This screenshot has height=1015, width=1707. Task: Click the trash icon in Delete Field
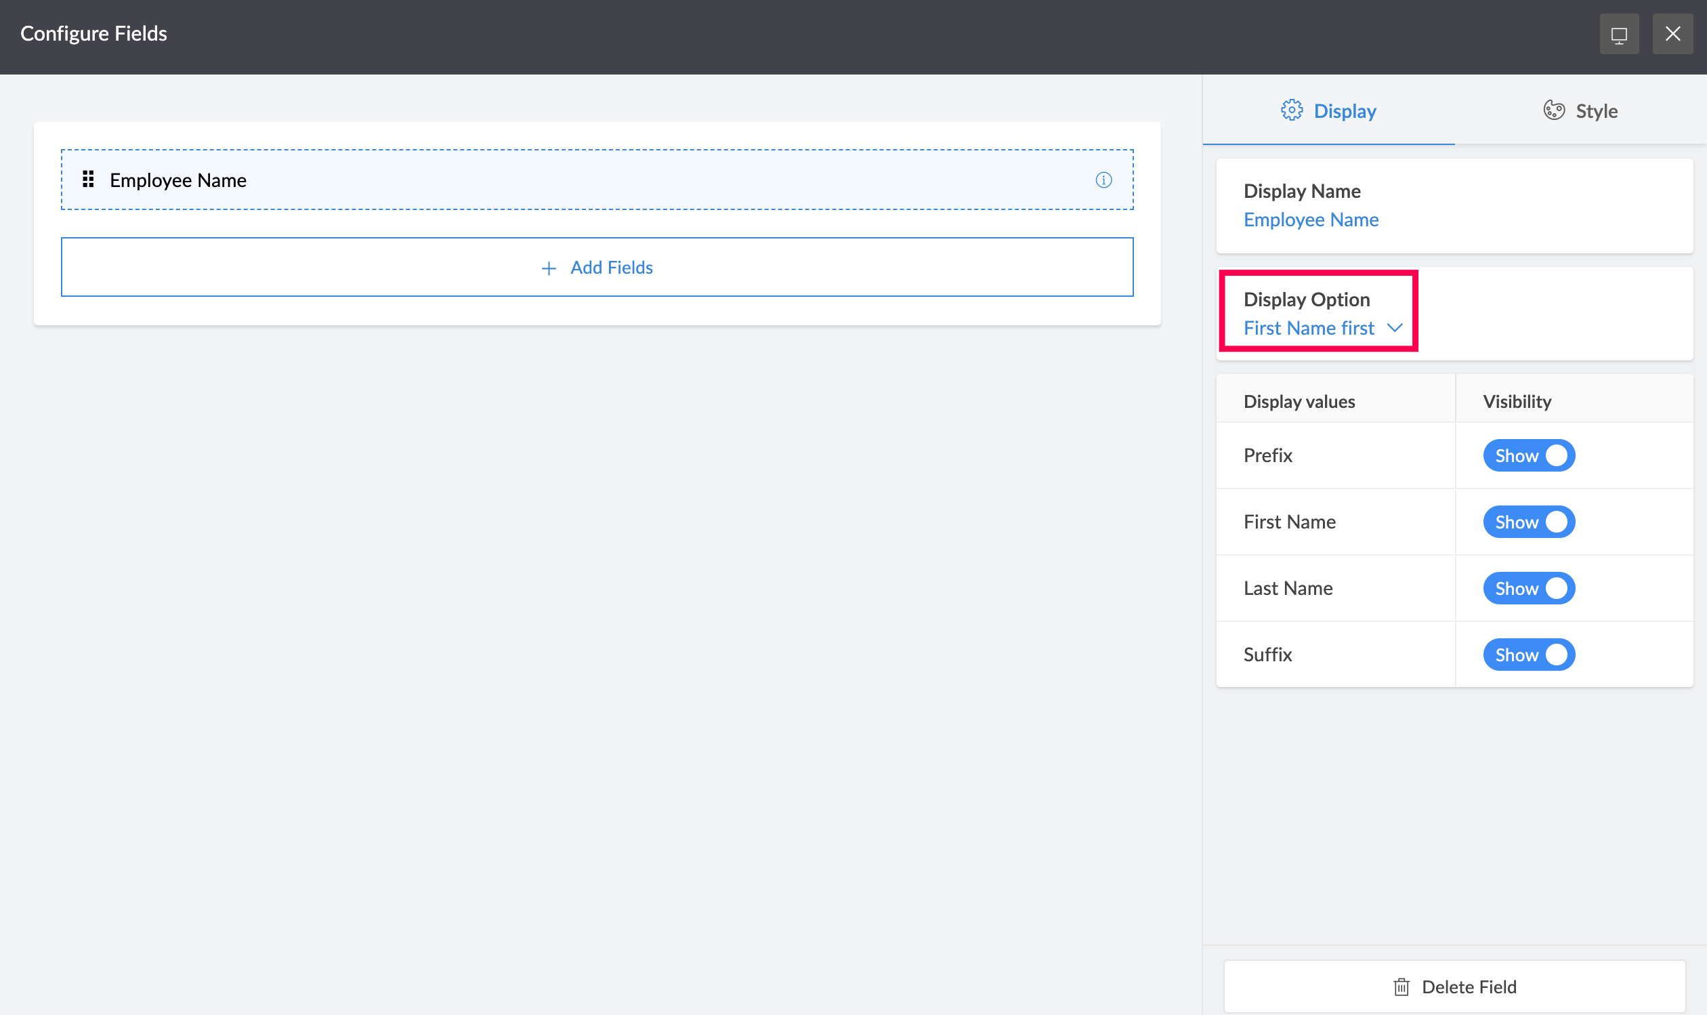(1401, 987)
